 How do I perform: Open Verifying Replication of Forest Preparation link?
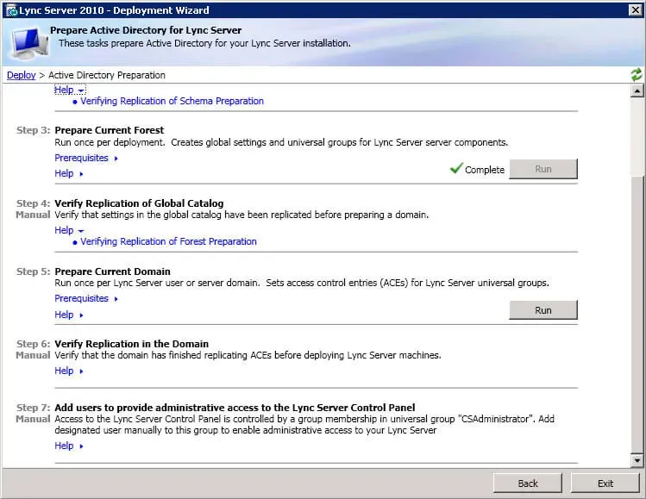168,241
